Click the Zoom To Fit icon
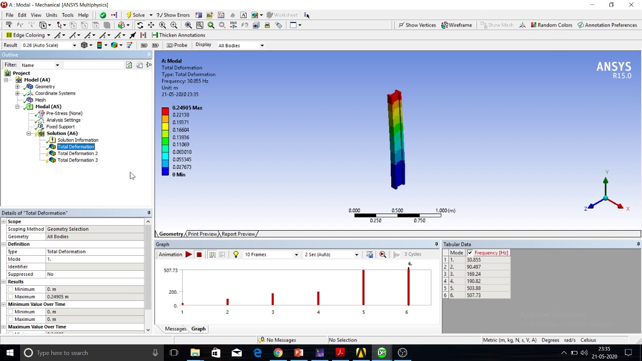 coord(188,25)
